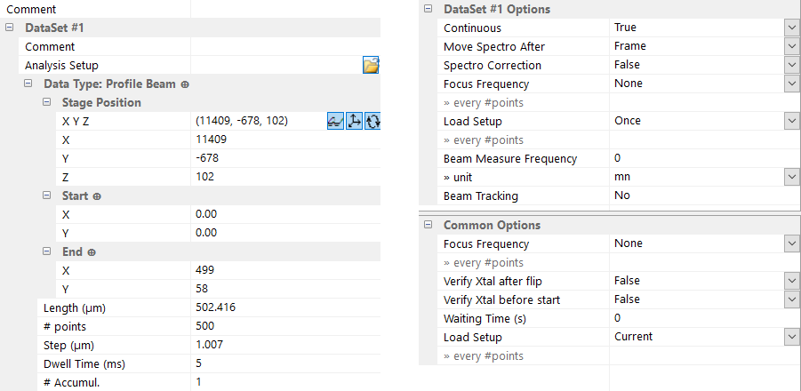Click the Dwell Time (ms) value field
801x391 pixels.
(284, 363)
